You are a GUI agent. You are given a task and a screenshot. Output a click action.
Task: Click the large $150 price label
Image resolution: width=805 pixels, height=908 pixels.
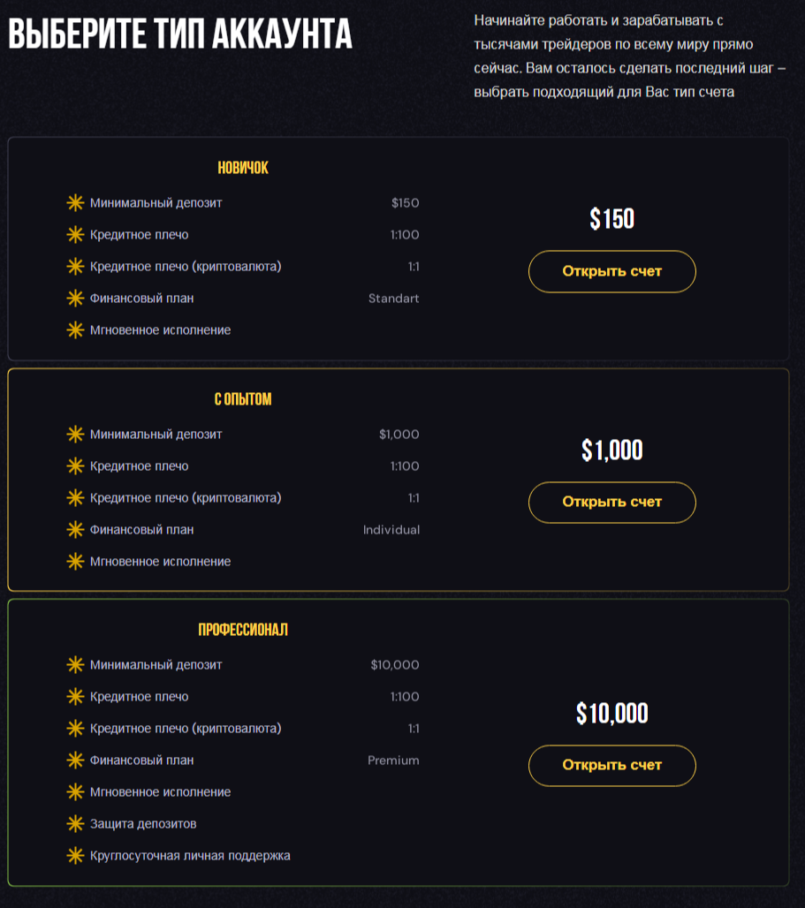[612, 219]
